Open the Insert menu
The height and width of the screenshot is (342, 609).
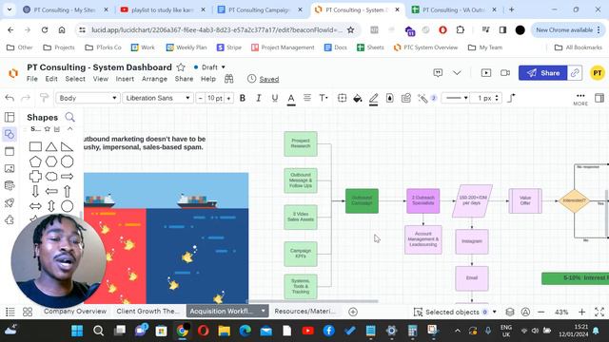125,79
